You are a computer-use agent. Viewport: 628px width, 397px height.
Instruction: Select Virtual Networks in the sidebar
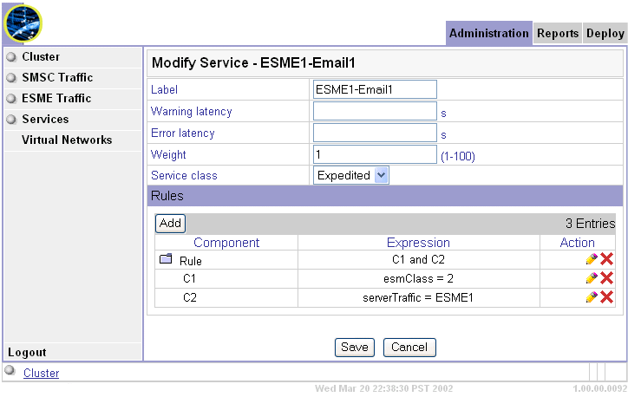coord(67,140)
